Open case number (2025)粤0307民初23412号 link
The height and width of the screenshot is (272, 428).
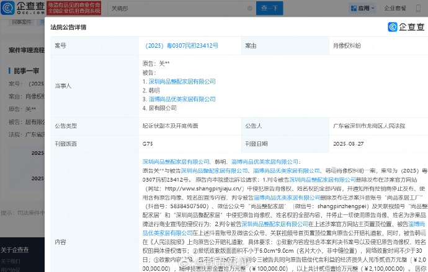(x=182, y=45)
